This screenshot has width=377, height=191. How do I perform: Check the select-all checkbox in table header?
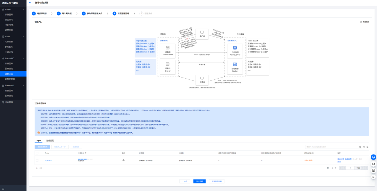[x=37, y=153]
